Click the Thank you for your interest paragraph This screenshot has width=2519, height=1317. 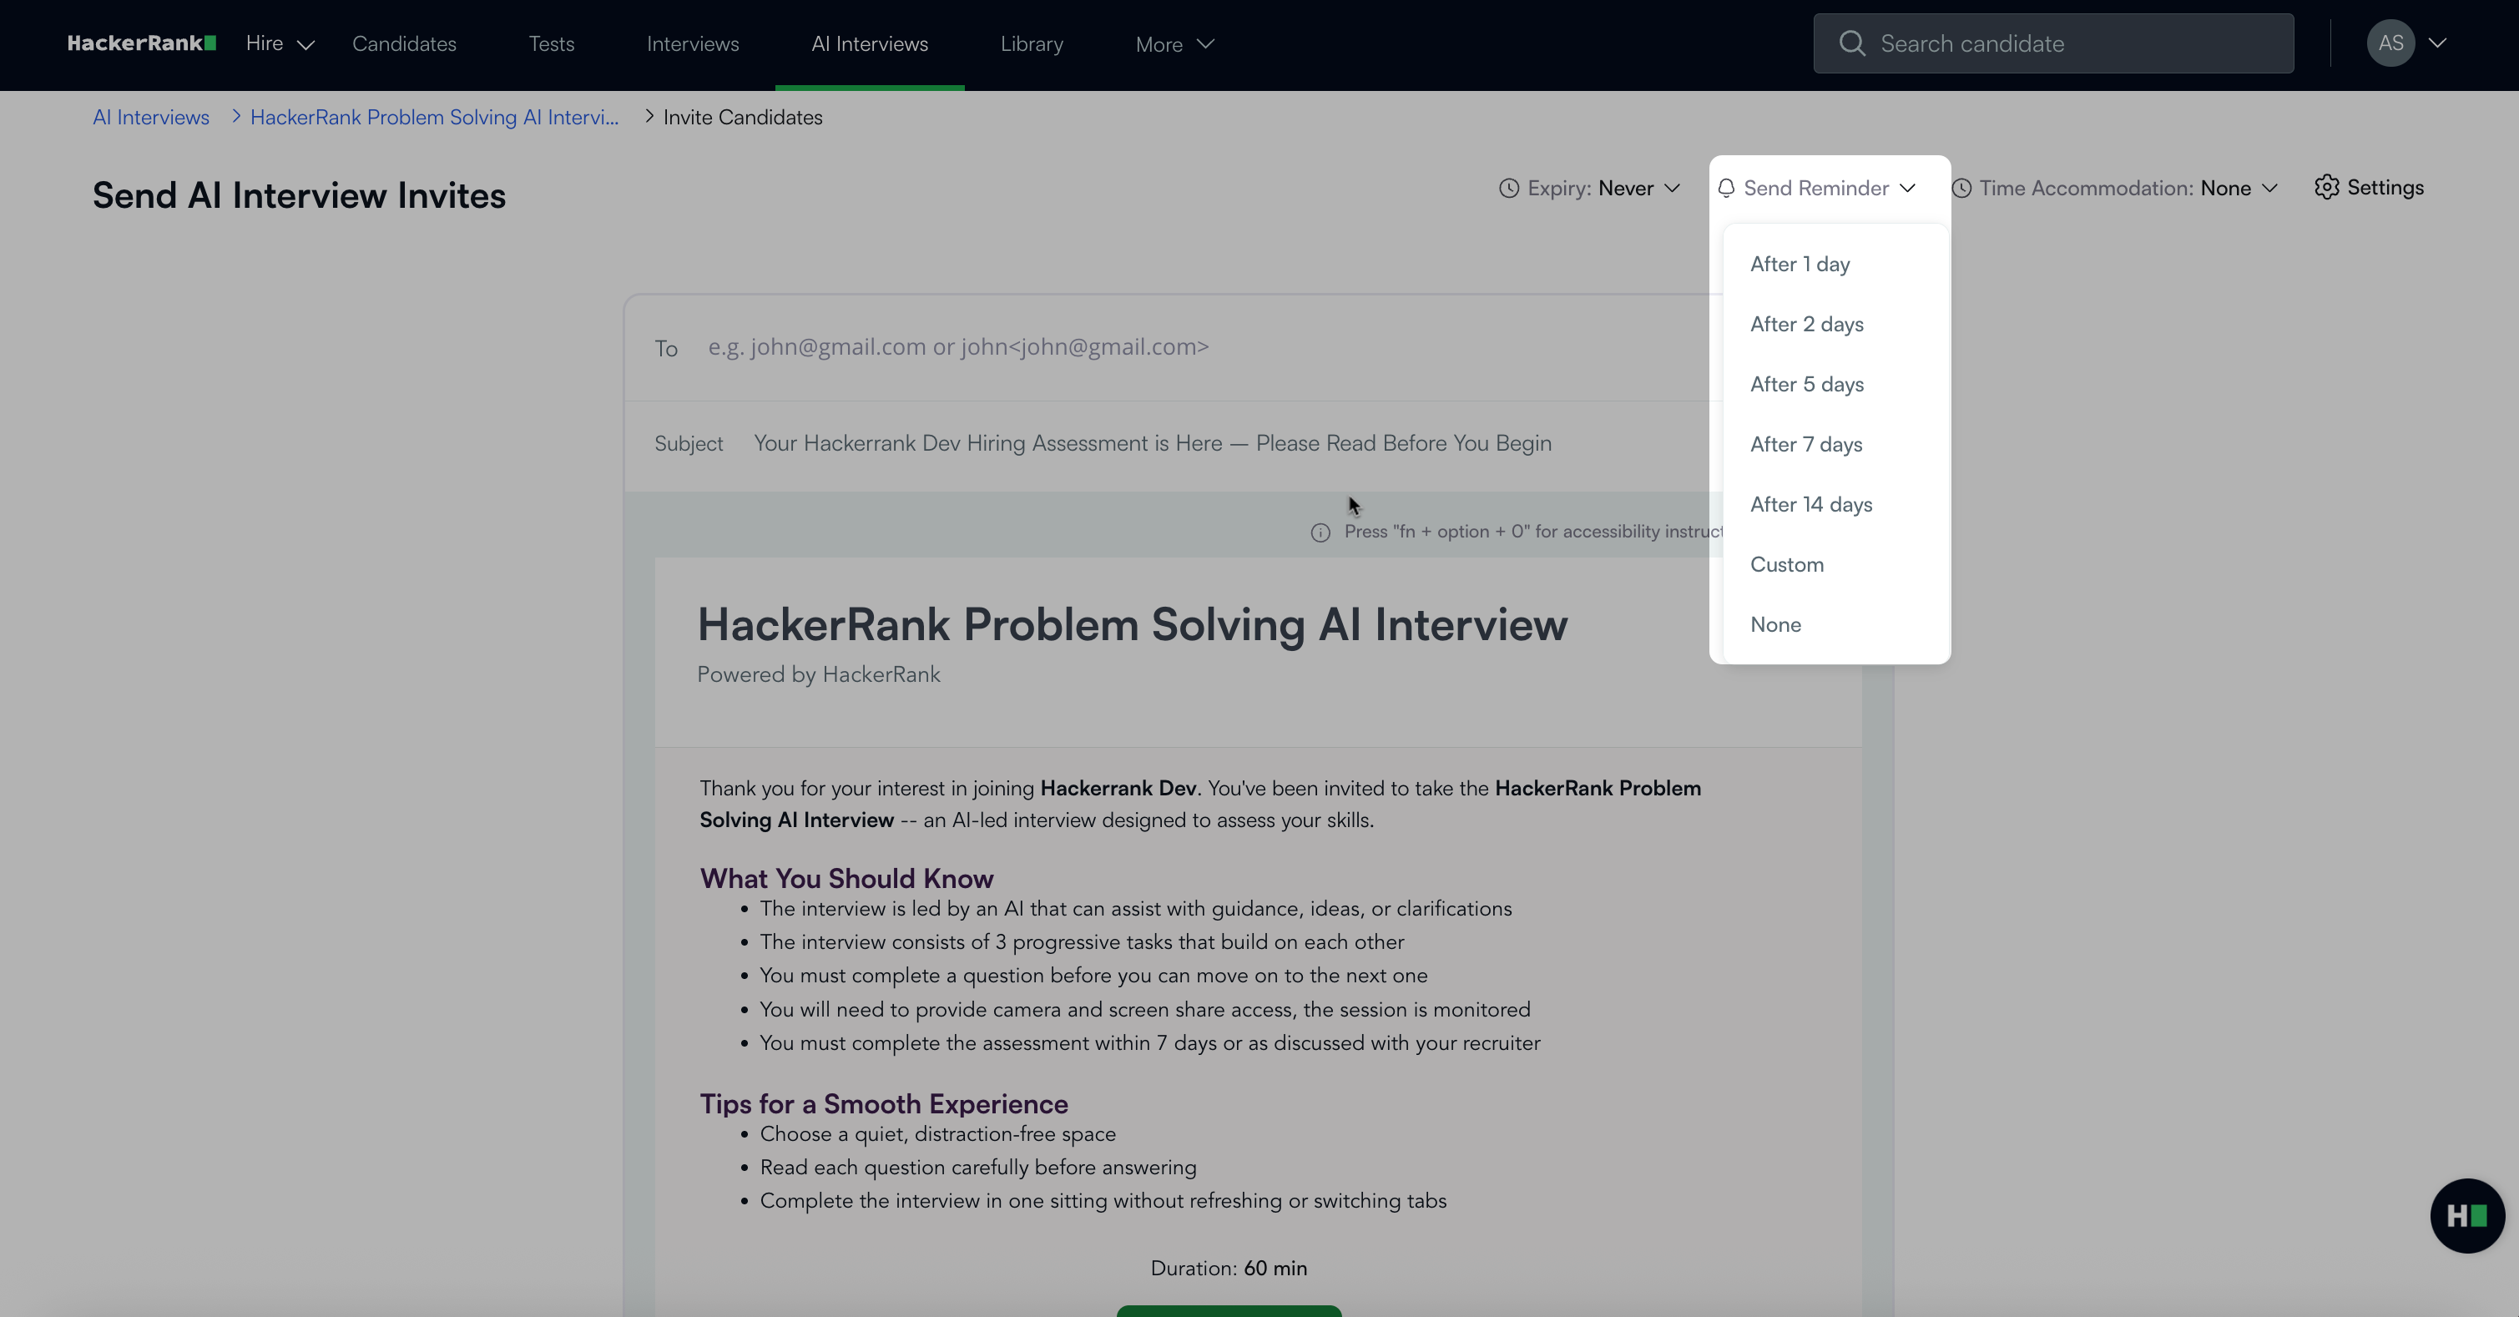point(1201,804)
